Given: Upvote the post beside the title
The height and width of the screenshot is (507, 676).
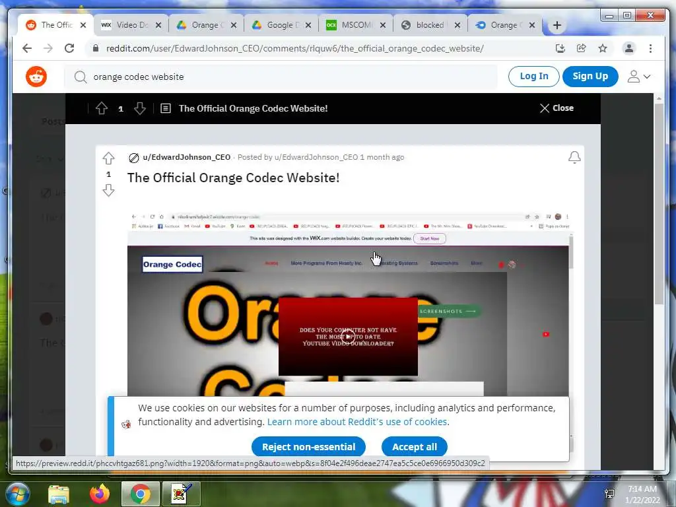Looking at the screenshot, I should tap(109, 158).
